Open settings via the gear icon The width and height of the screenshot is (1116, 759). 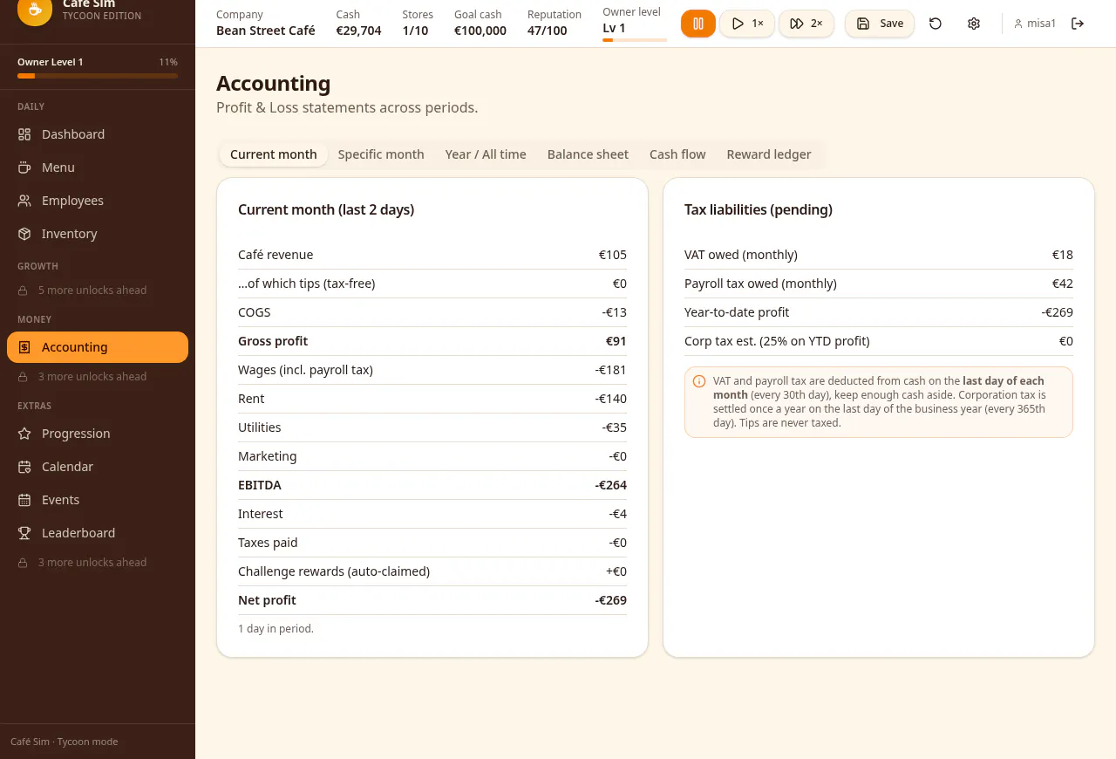(974, 24)
